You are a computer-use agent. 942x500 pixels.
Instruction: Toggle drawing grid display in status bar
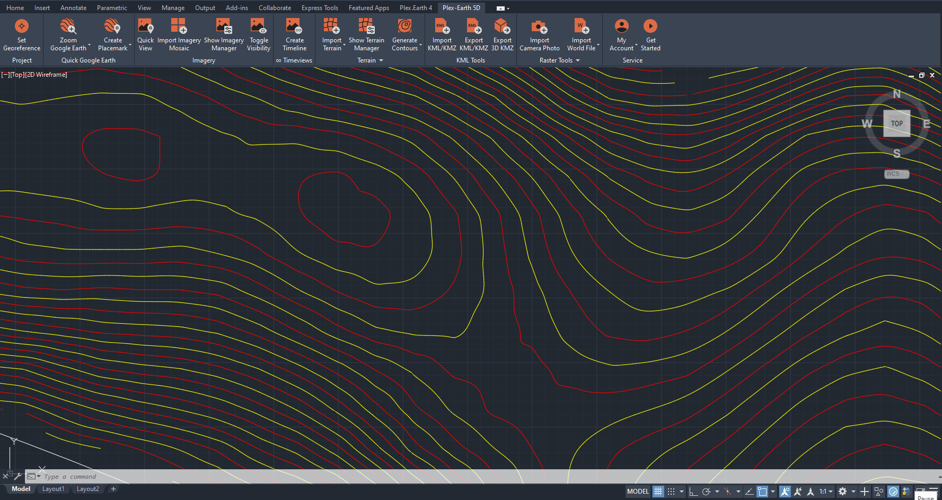658,492
